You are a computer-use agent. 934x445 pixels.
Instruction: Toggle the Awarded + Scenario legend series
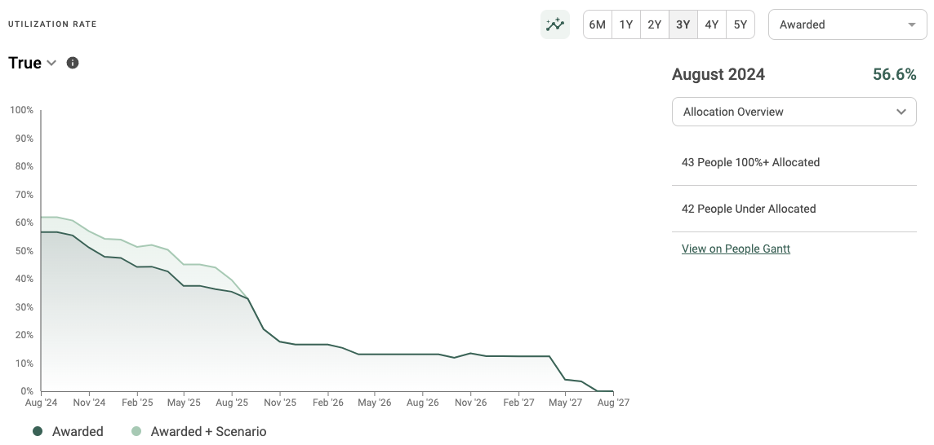click(x=208, y=431)
